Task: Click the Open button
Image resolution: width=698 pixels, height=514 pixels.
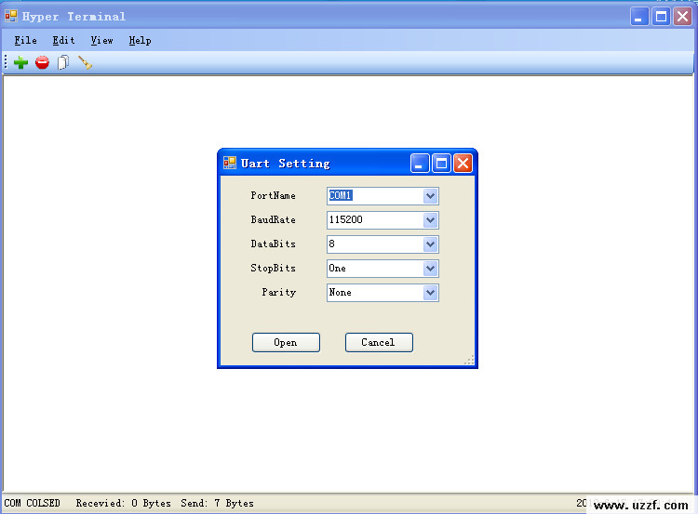Action: coord(286,342)
